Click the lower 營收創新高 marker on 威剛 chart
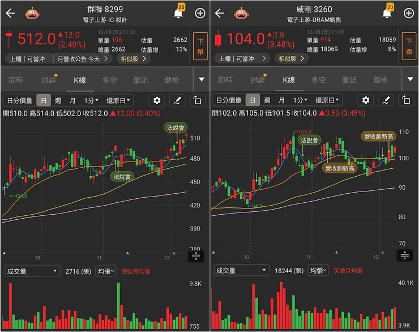This screenshot has height=332, width=419. (340, 168)
